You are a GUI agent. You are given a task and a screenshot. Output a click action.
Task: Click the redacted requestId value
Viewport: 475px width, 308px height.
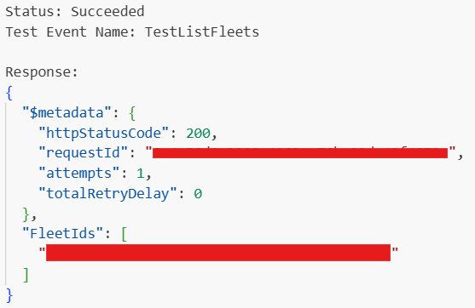[x=300, y=153]
